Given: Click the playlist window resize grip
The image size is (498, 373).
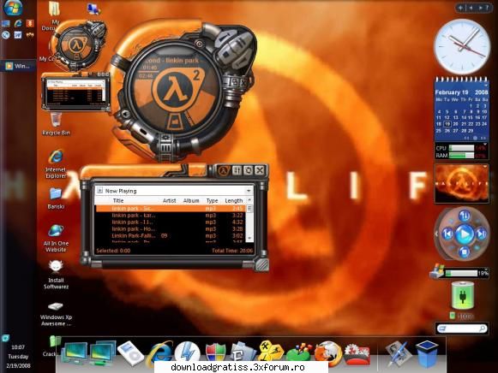Looking at the screenshot, I should [262, 264].
